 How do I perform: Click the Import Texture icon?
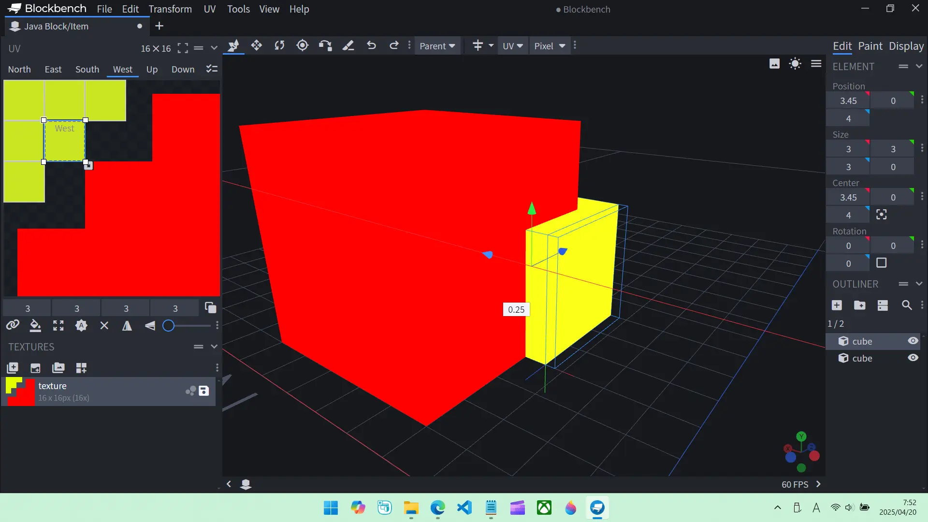coord(13,368)
